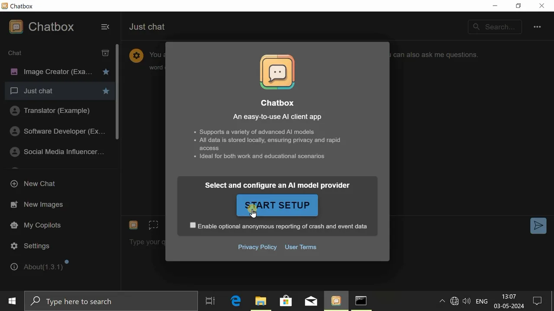The width and height of the screenshot is (554, 311).
Task: Click the taskbar search box
Action: pyautogui.click(x=111, y=301)
